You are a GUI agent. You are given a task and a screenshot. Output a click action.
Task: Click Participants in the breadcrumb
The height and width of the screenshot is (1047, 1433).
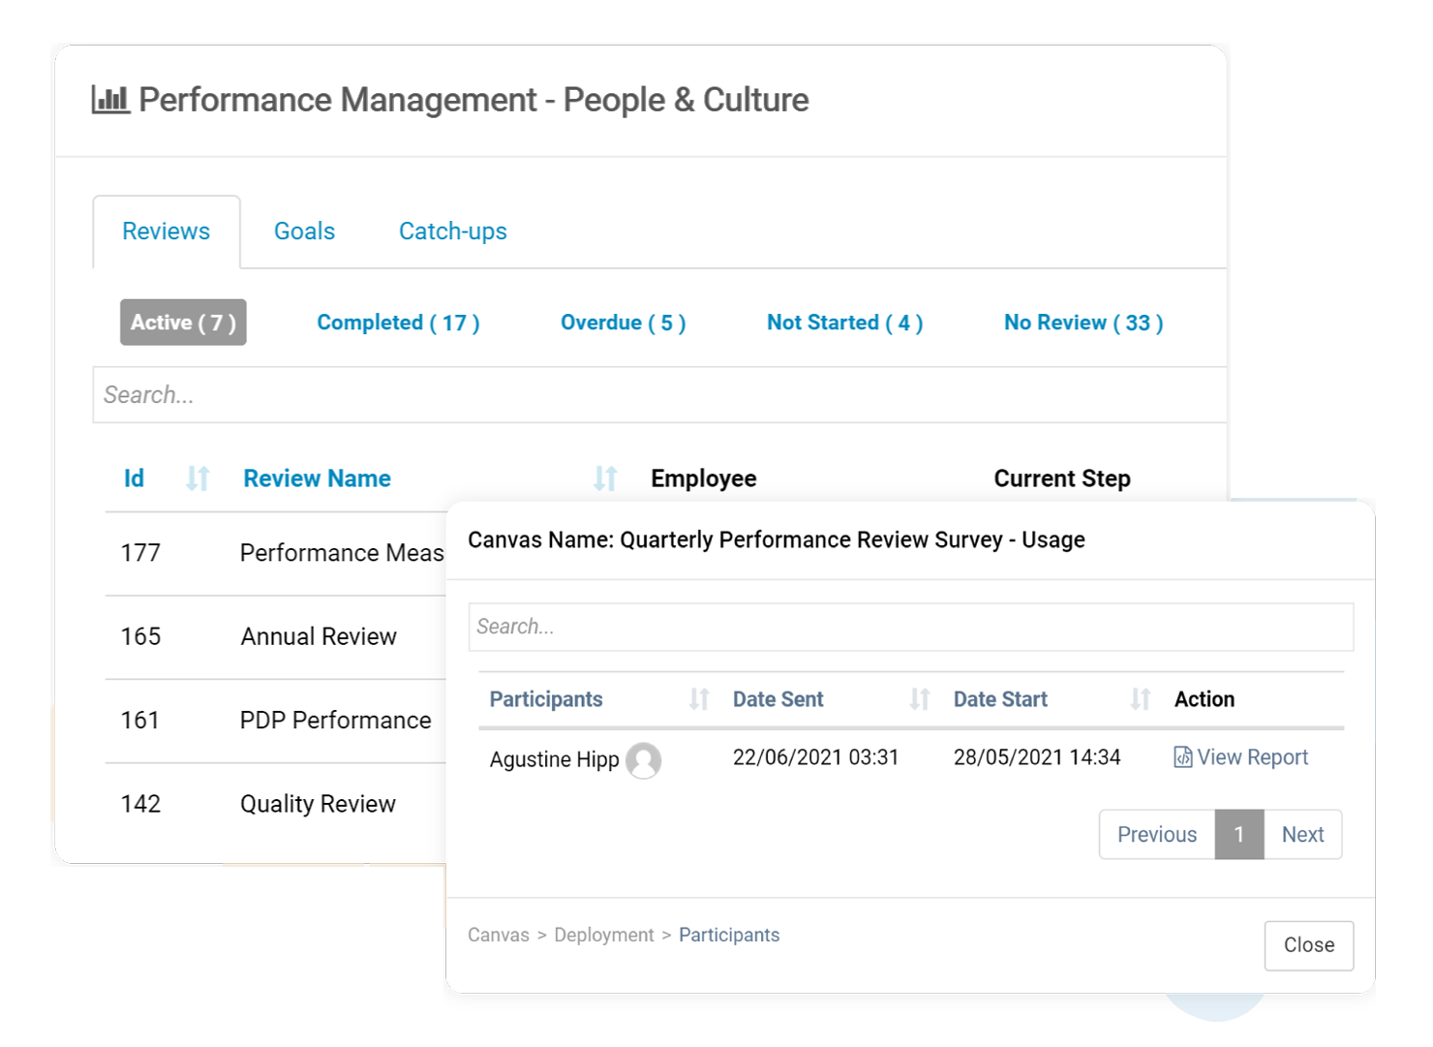pyautogui.click(x=729, y=935)
